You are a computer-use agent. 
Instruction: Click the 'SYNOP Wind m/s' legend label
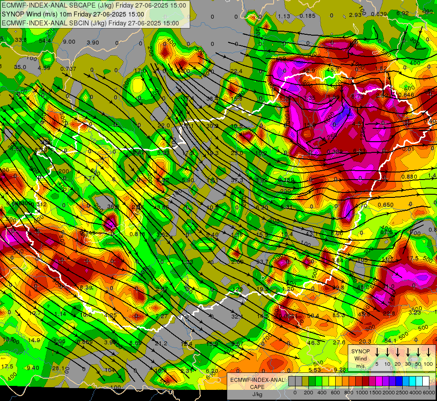(x=360, y=358)
